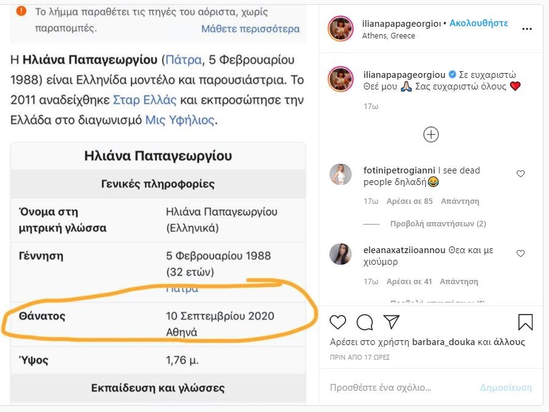The width and height of the screenshot is (549, 412).
Task: Open the Πάτρα link in article text
Action: 182,60
